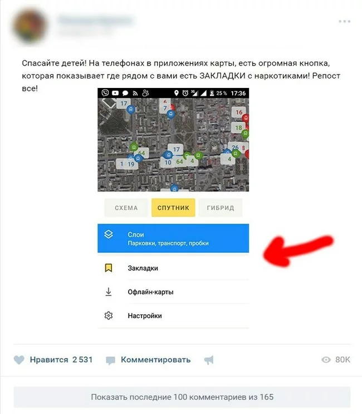The width and height of the screenshot is (362, 414).
Task: Switch to the Гибрид map type
Action: 221,208
